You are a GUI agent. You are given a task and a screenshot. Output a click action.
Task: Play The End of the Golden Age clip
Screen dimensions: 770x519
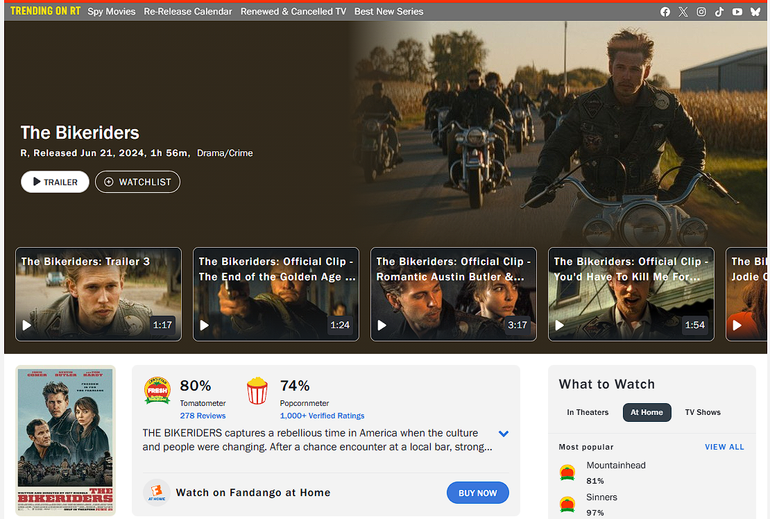(276, 294)
